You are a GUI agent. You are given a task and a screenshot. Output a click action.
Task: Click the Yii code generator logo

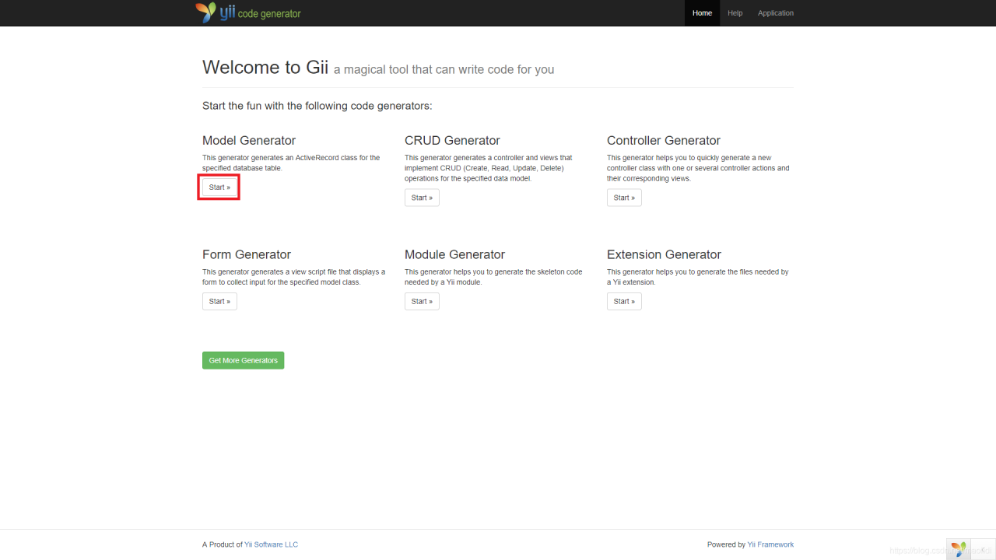(x=248, y=12)
